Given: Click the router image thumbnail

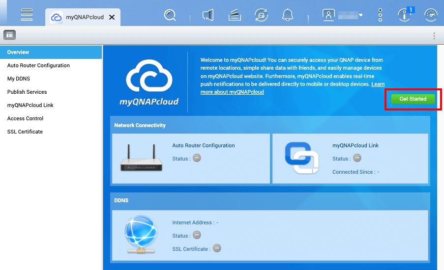Looking at the screenshot, I should 142,158.
